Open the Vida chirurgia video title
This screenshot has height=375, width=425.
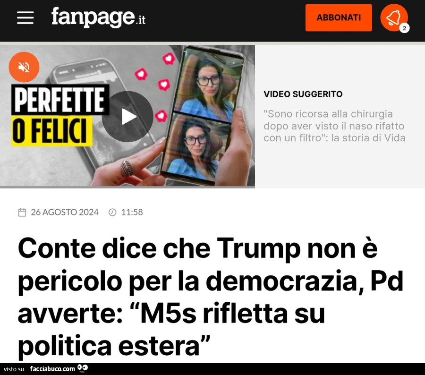click(334, 126)
